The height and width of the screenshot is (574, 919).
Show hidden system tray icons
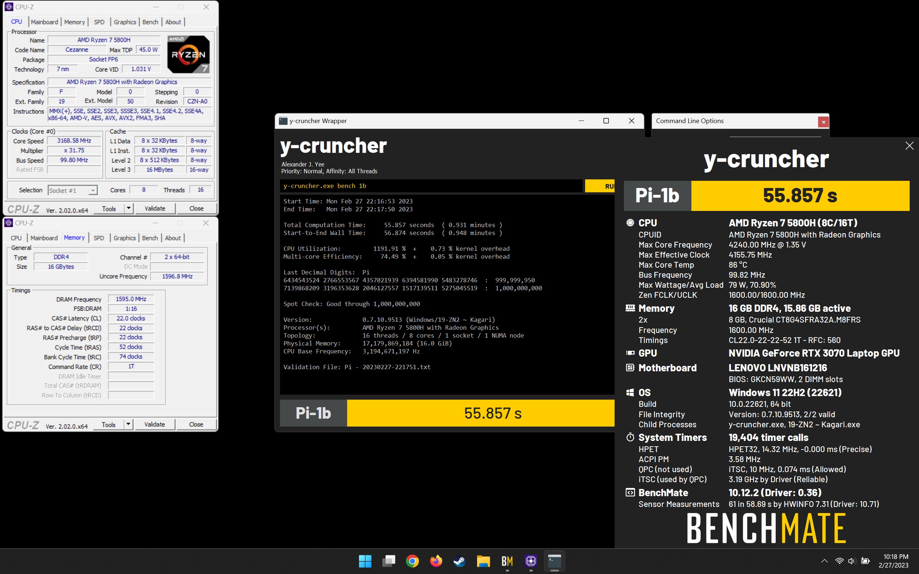pyautogui.click(x=825, y=561)
